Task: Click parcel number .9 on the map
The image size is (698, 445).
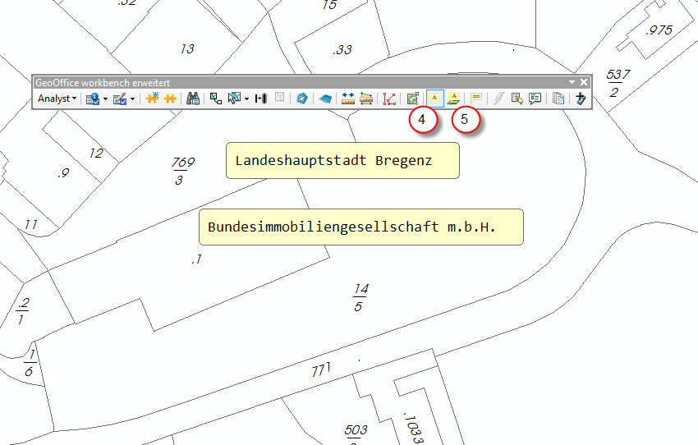Action: click(63, 172)
